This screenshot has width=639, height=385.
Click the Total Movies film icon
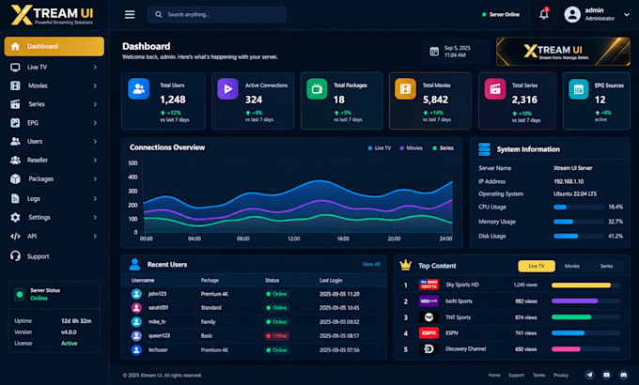coord(405,89)
